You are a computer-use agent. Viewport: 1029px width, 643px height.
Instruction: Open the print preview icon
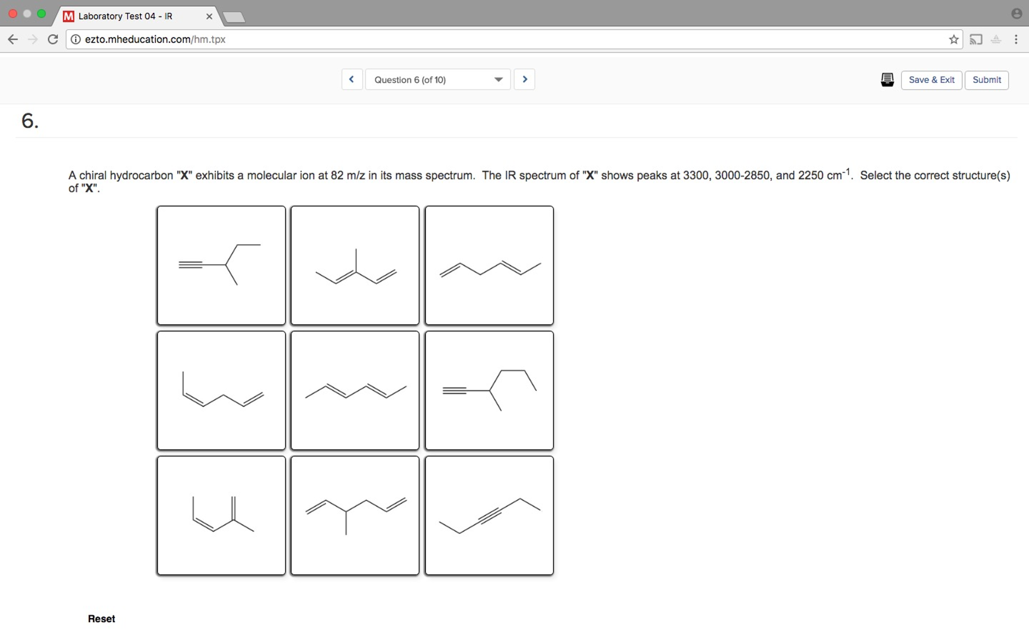click(x=887, y=79)
